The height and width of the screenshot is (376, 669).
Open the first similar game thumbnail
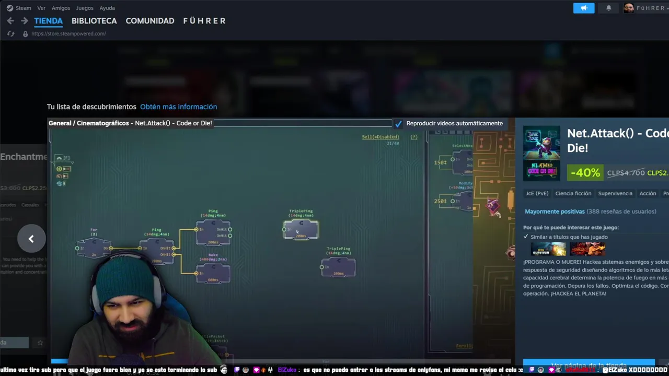pos(548,249)
